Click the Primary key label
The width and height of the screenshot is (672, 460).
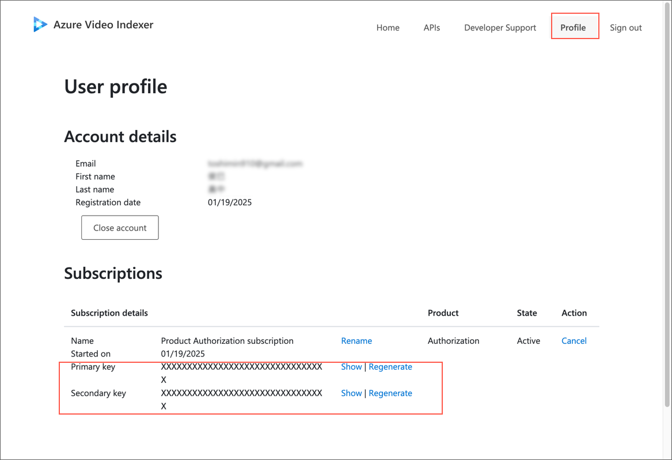[93, 367]
